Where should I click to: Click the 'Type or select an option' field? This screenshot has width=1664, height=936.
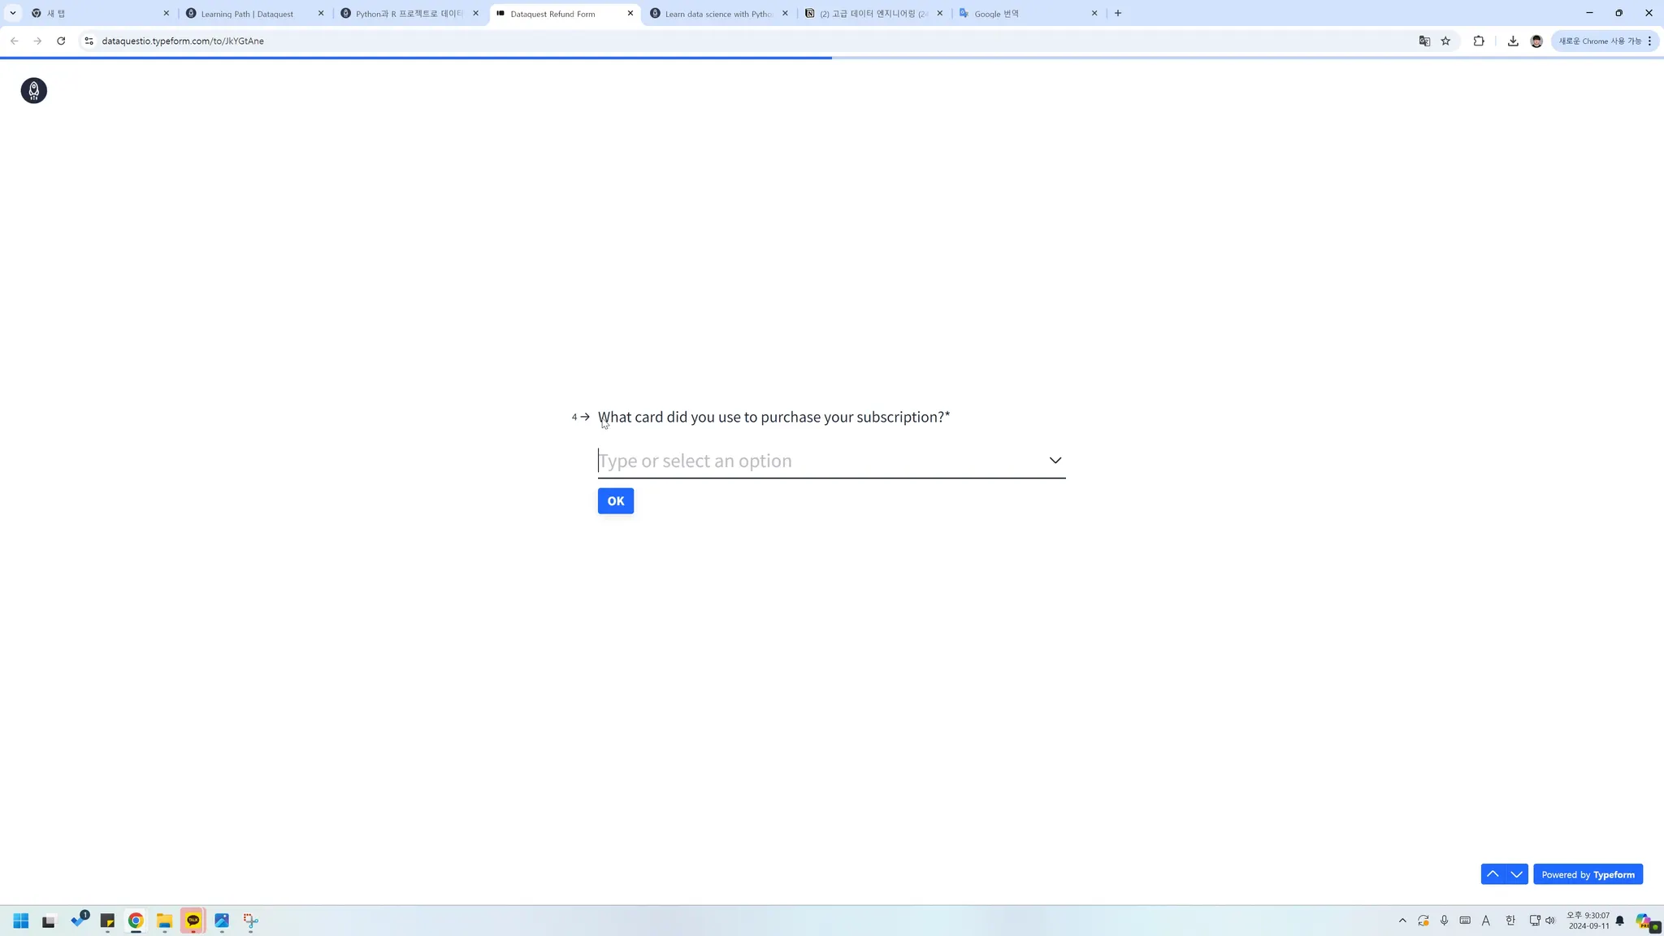click(819, 461)
